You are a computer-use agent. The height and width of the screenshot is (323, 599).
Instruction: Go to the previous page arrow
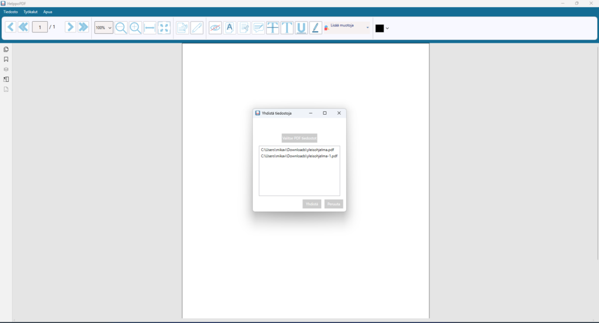coord(11,27)
